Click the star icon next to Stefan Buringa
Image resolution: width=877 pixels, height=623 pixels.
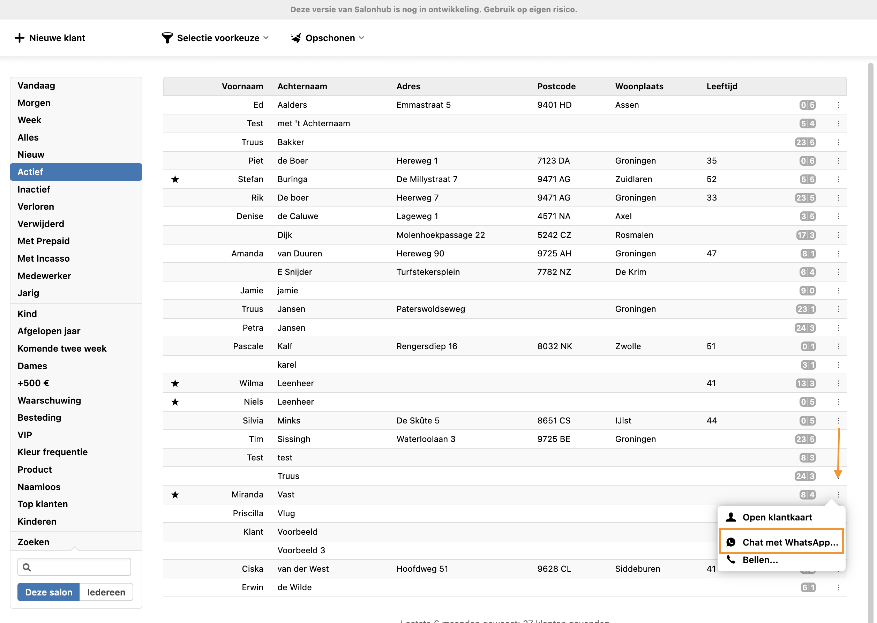[x=175, y=179]
